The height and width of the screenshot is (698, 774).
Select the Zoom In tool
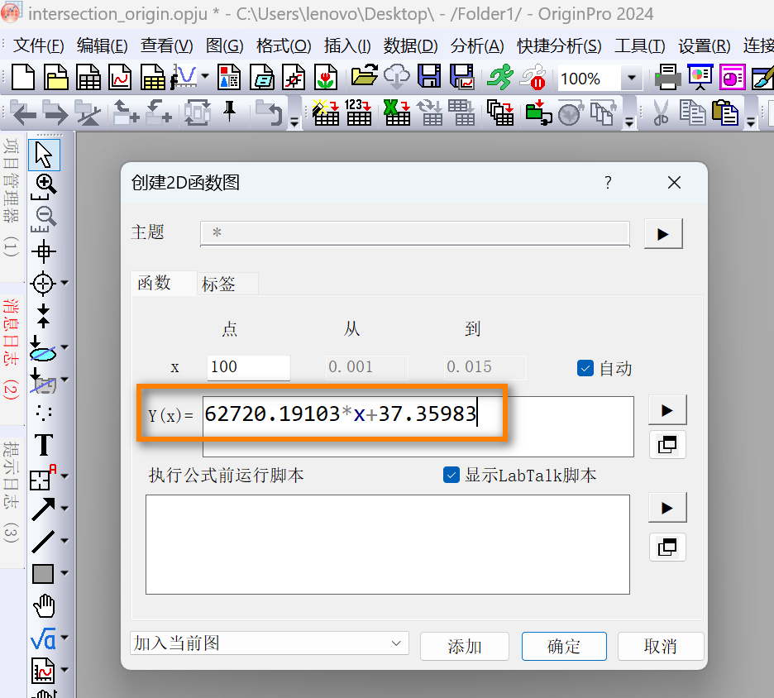(x=43, y=184)
